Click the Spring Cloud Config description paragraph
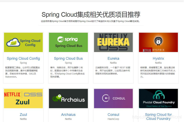Image resolution: width=184 pixels, height=122 pixels. [23, 72]
